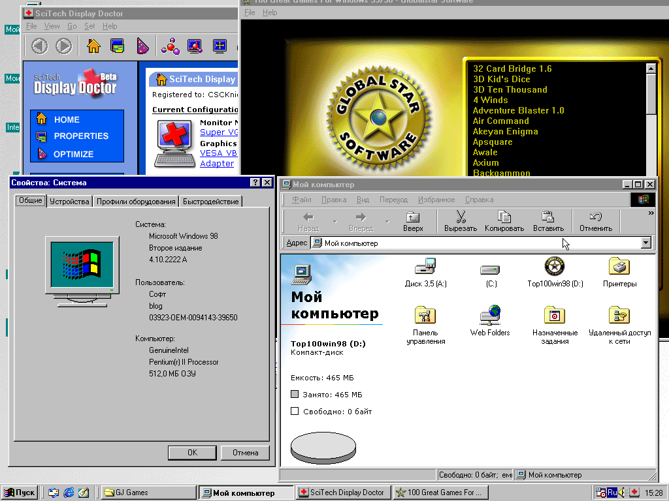Select the molecule icon on Display Doctor toolbar
Screen dimensions: 669x501
click(x=170, y=46)
